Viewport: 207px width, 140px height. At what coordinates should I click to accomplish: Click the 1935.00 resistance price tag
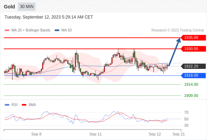[193, 38]
